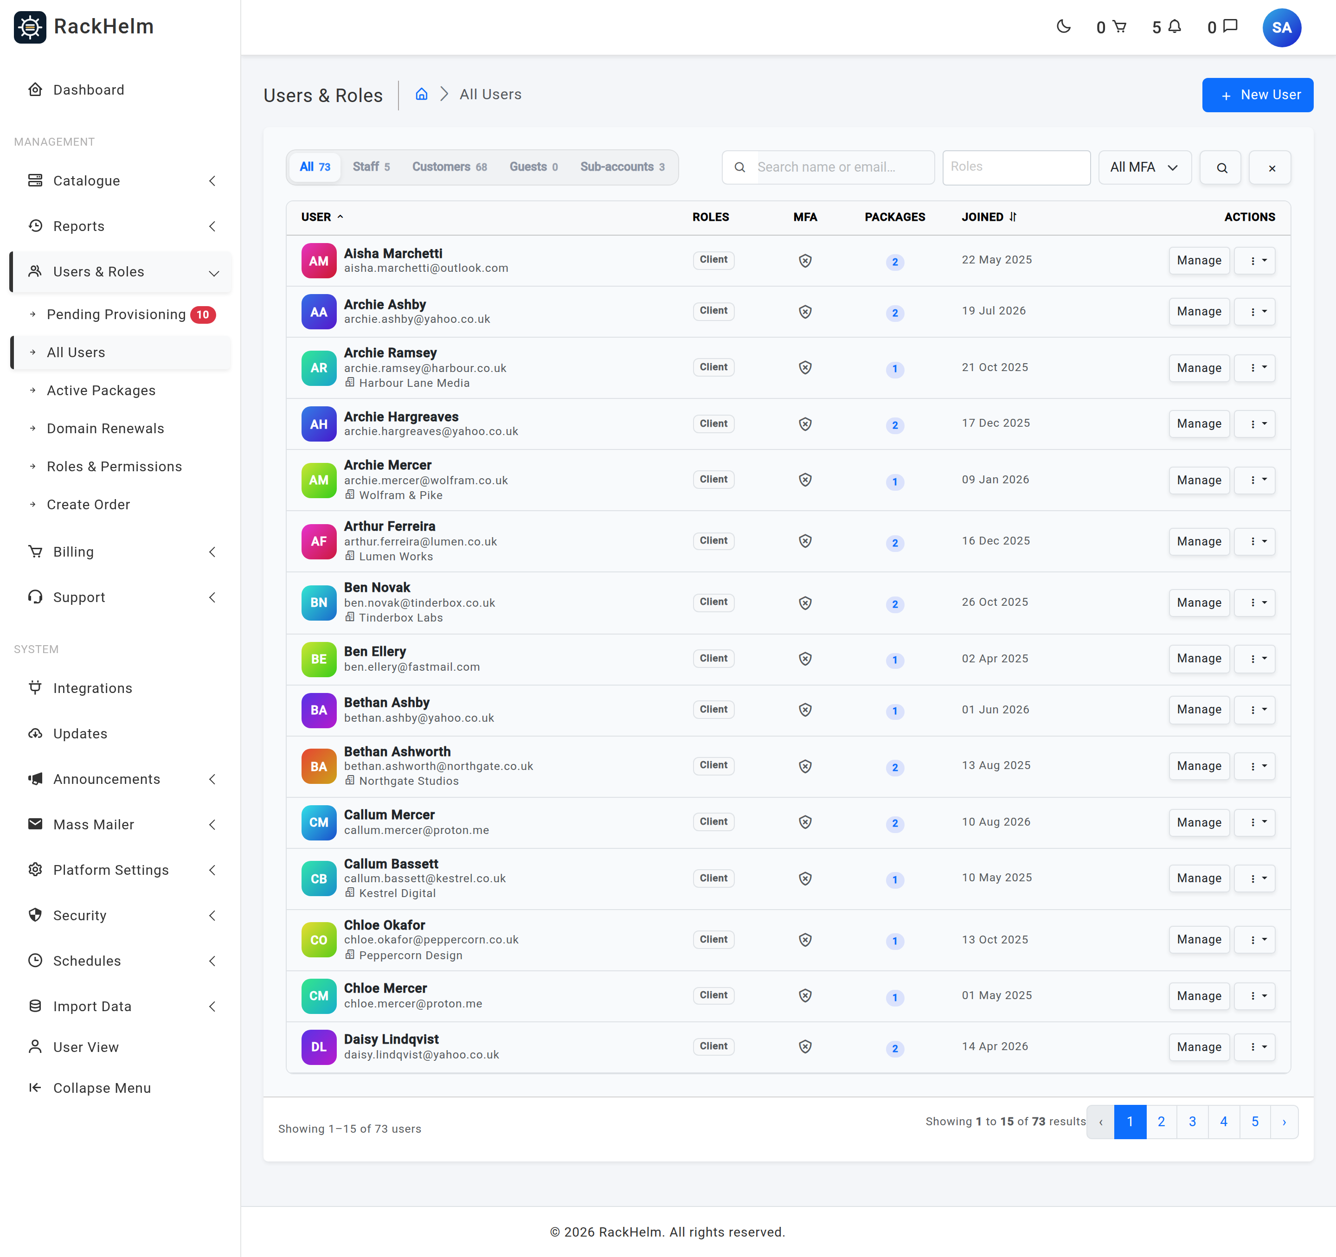Sort by USER column header
The image size is (1336, 1257).
pyautogui.click(x=322, y=217)
